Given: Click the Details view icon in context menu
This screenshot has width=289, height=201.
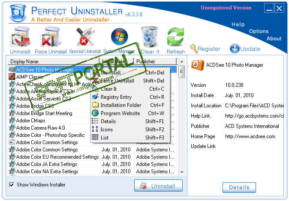Looking at the screenshot, I should pos(95,121).
